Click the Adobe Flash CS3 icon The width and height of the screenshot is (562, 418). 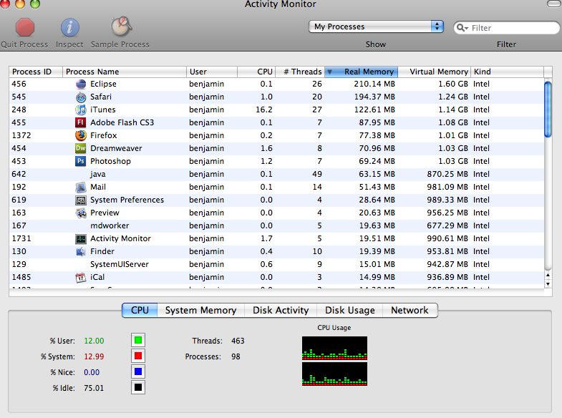[x=81, y=122]
